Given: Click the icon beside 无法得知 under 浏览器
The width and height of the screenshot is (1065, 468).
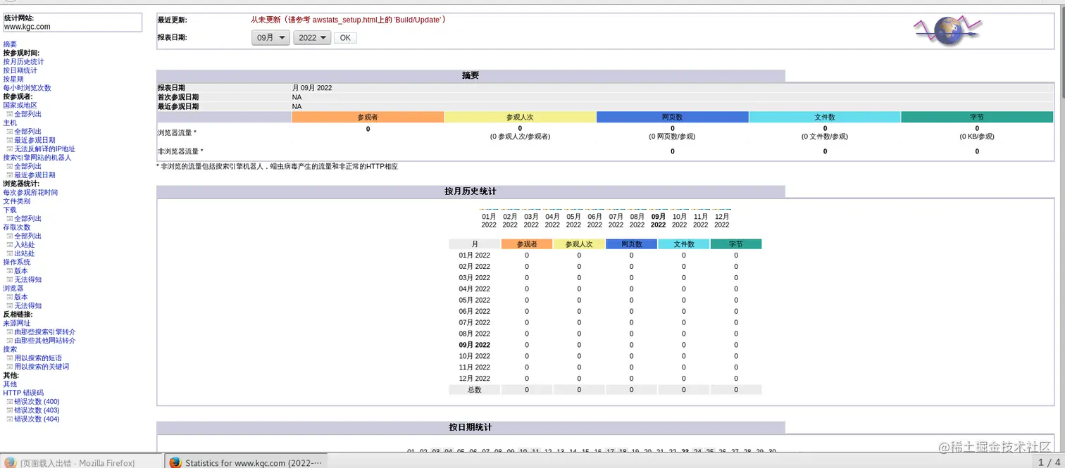Looking at the screenshot, I should point(10,306).
